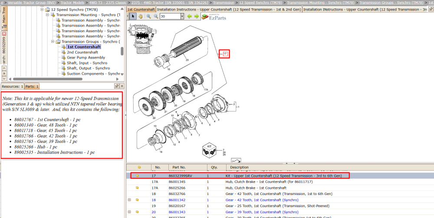Open Installation Instructions 1st & 2nd Gen tab
Screen dimensions: 434x218
click(229, 10)
